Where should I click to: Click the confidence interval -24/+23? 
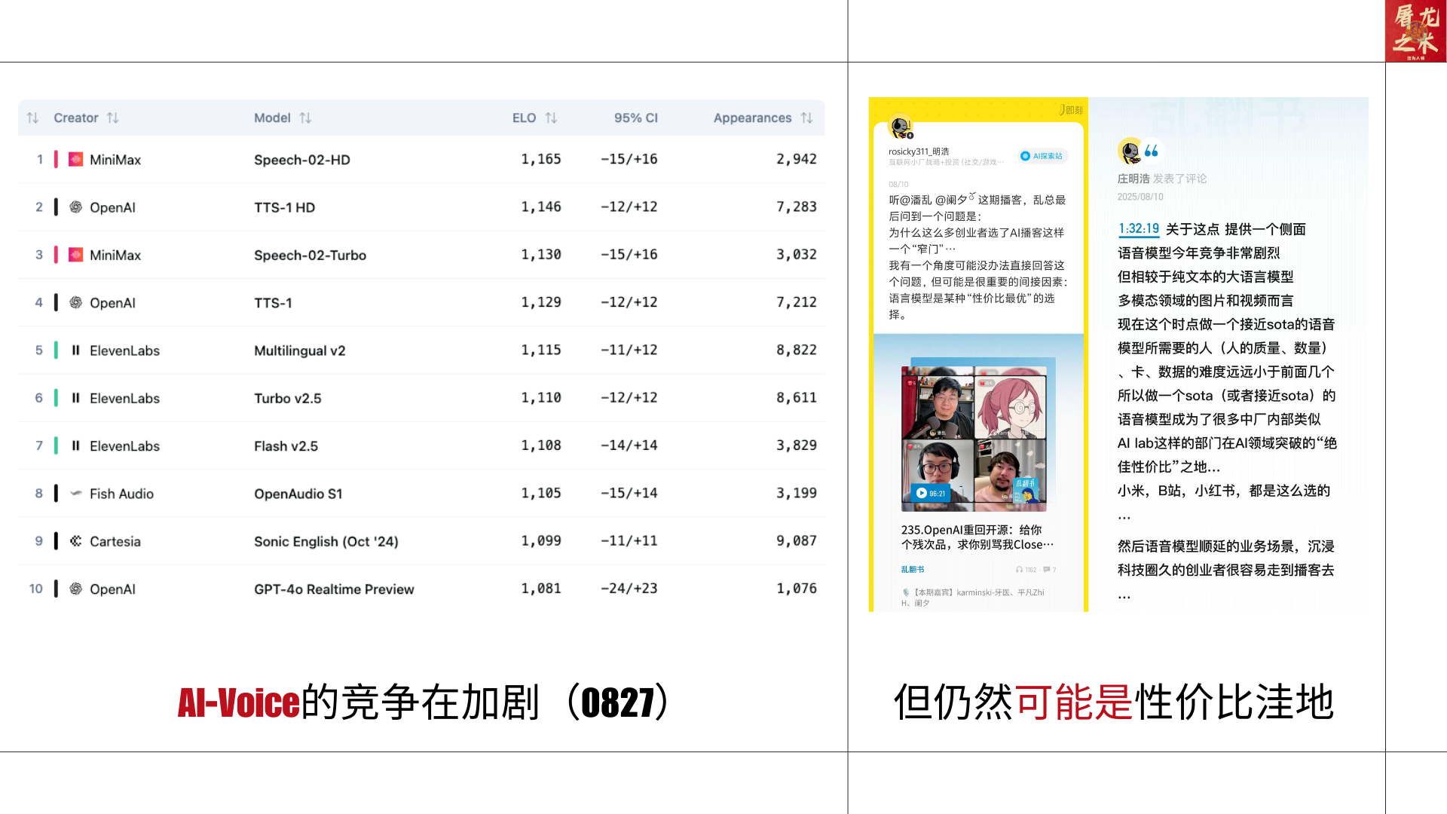point(629,589)
